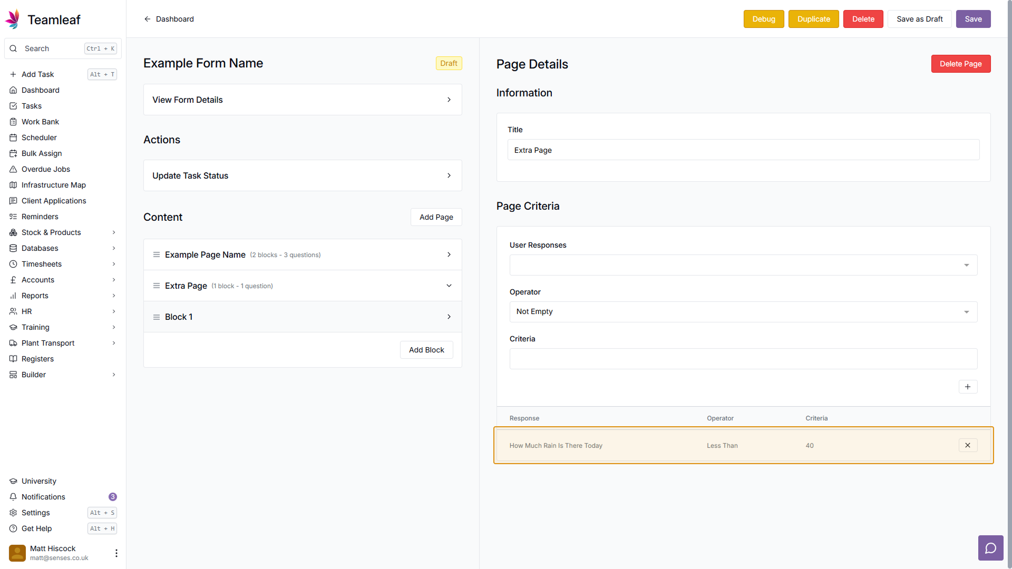Open user menu three-dots beside Matt Hiscock

[116, 553]
